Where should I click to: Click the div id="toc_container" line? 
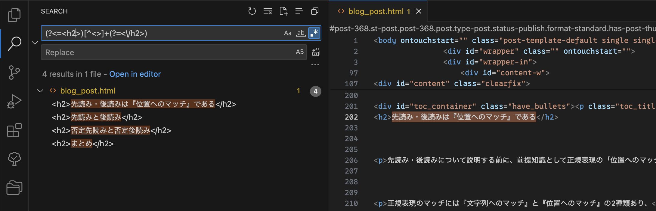click(x=515, y=106)
